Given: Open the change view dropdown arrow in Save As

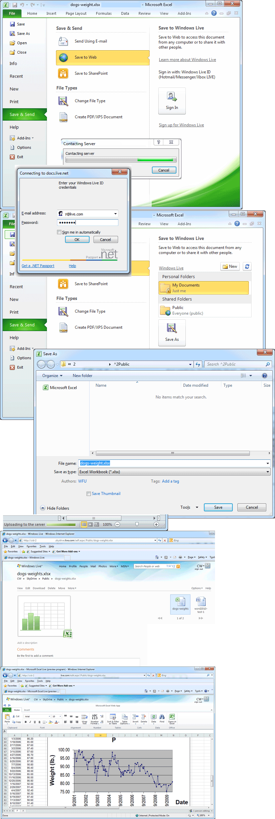Looking at the screenshot, I should pyautogui.click(x=251, y=376).
